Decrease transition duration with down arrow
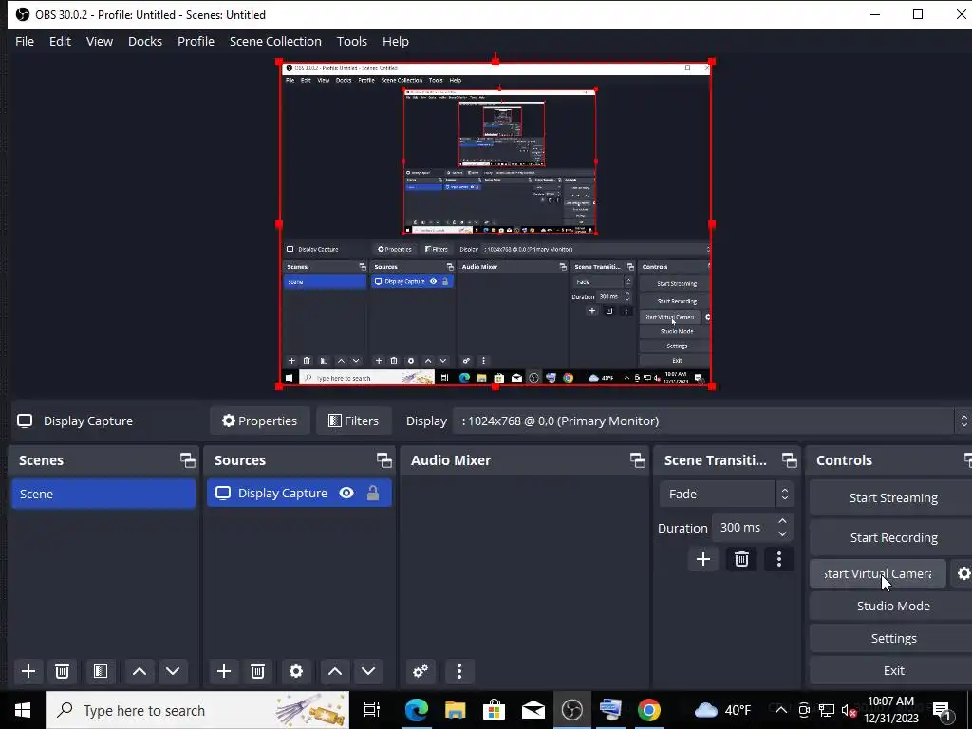972x729 pixels. pyautogui.click(x=782, y=533)
